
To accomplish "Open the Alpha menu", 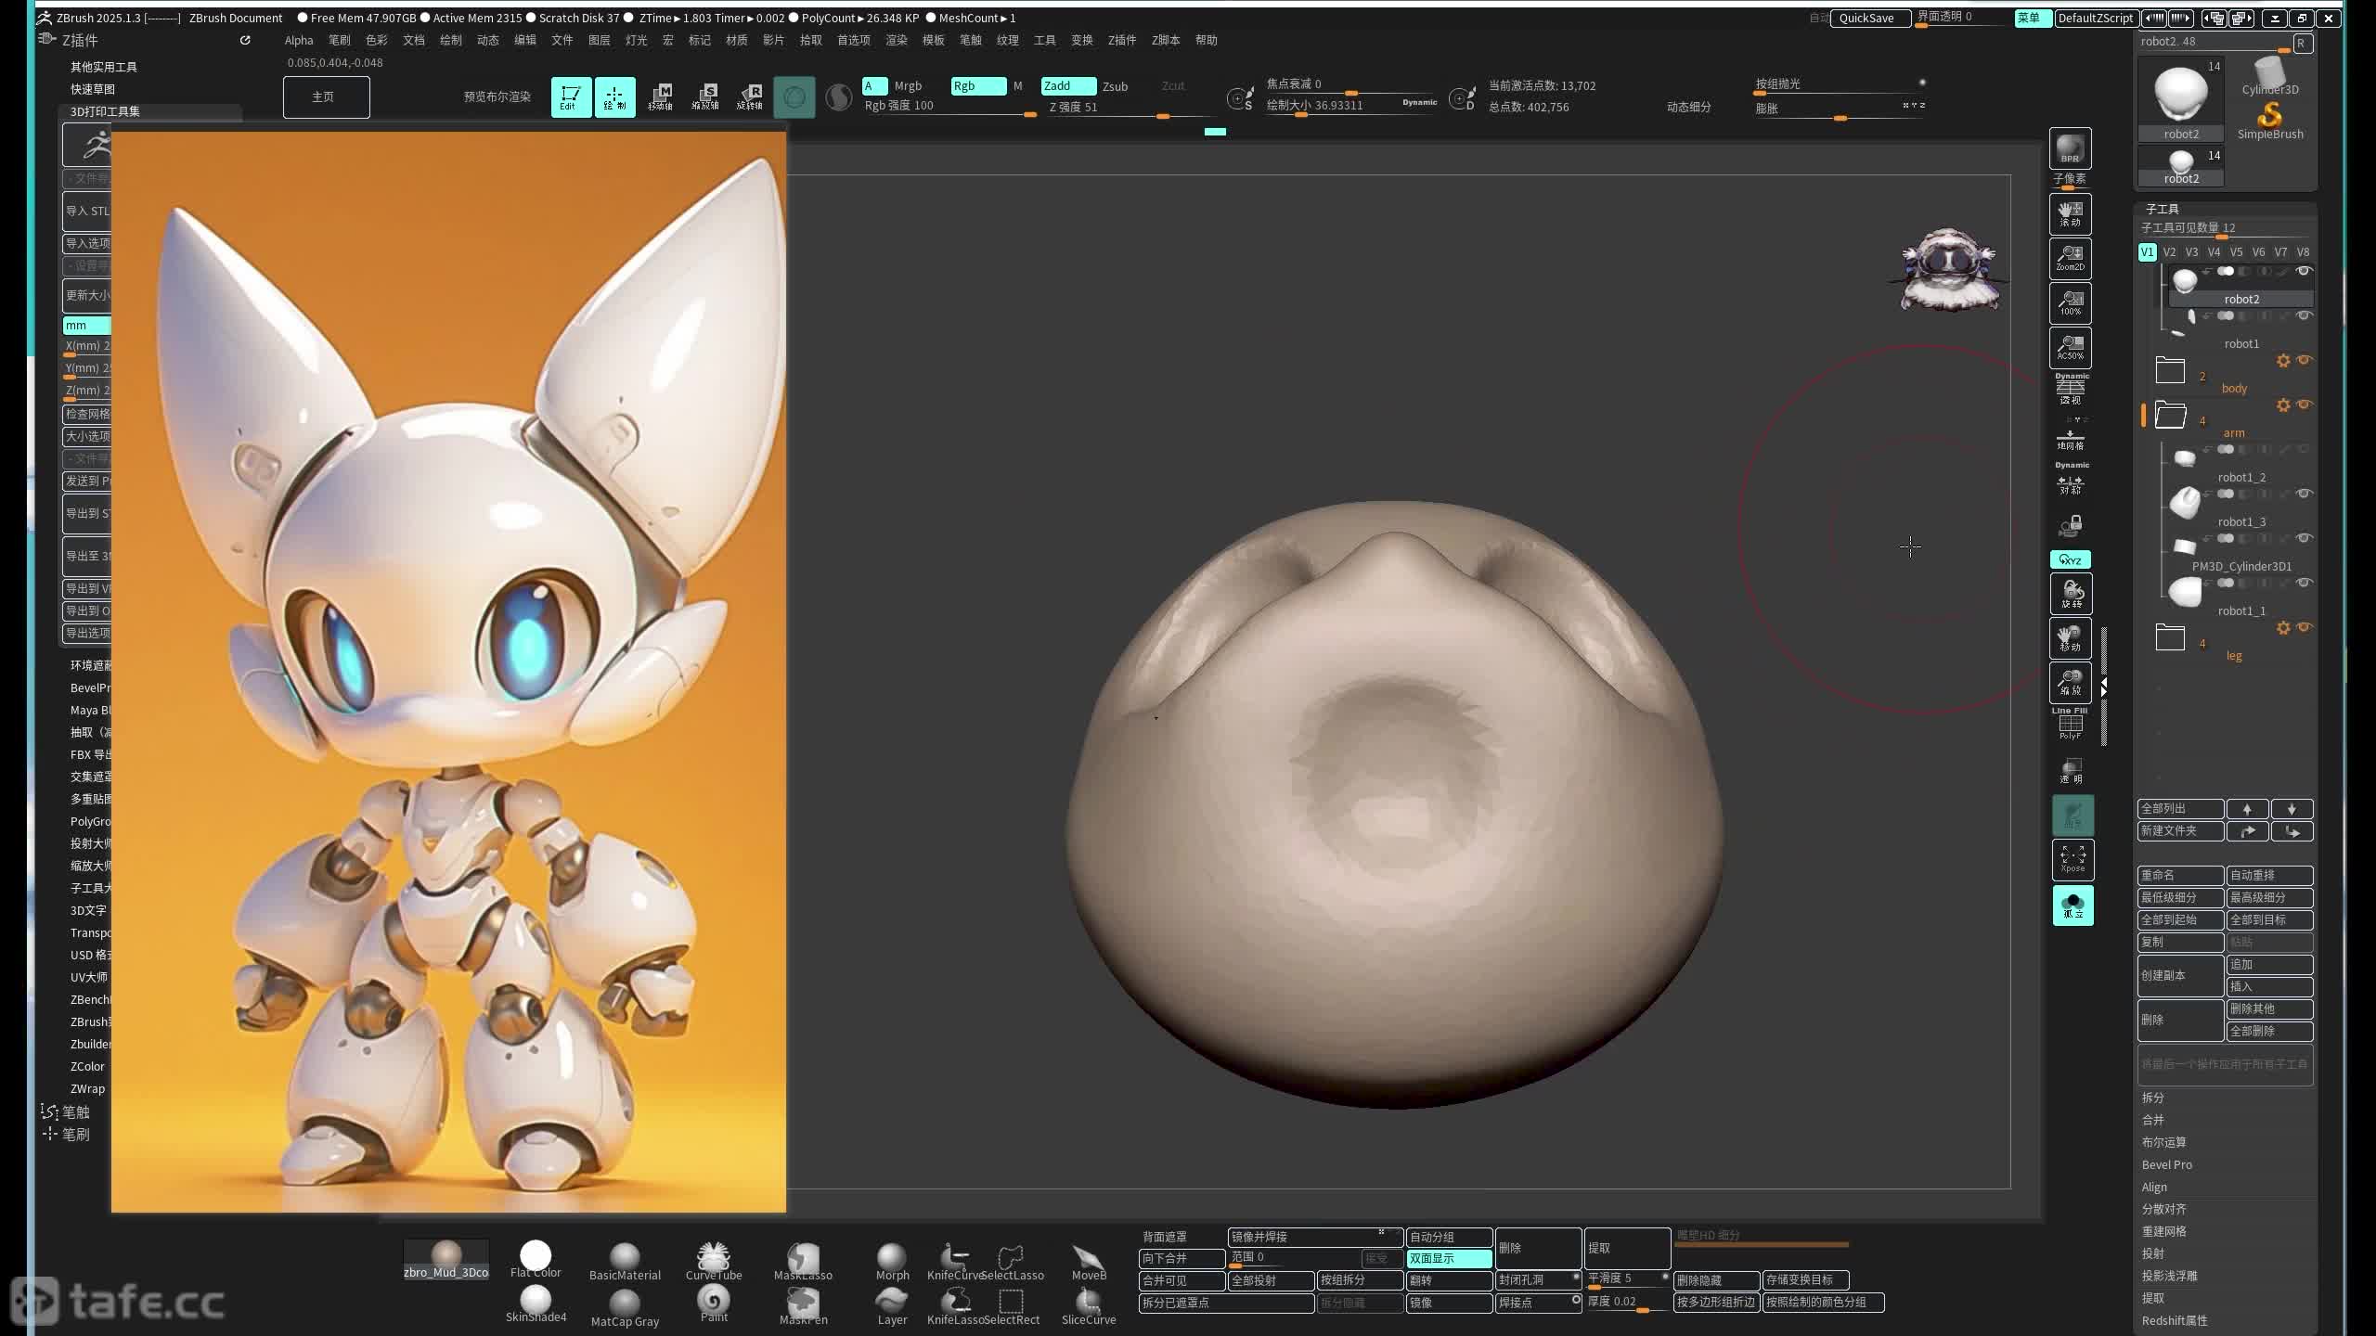I will 299,40.
